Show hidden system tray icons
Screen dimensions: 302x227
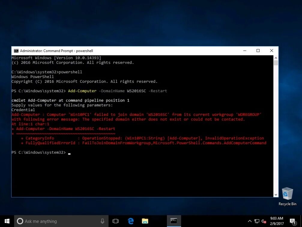pyautogui.click(x=249, y=221)
